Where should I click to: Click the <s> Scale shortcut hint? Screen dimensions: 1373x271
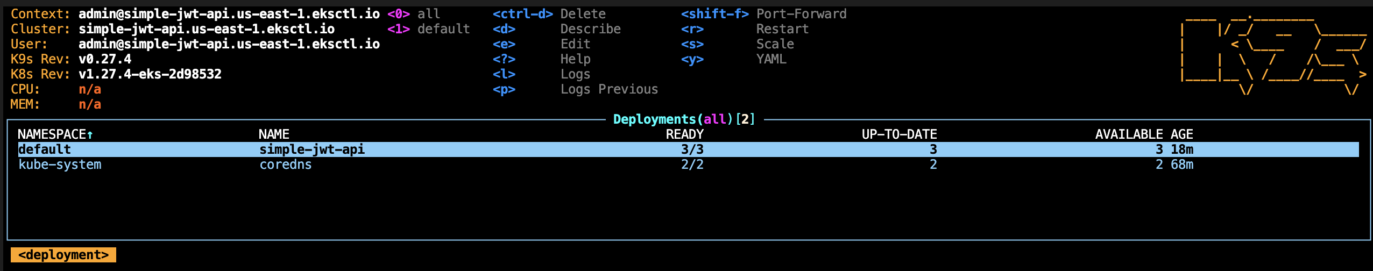tap(738, 44)
